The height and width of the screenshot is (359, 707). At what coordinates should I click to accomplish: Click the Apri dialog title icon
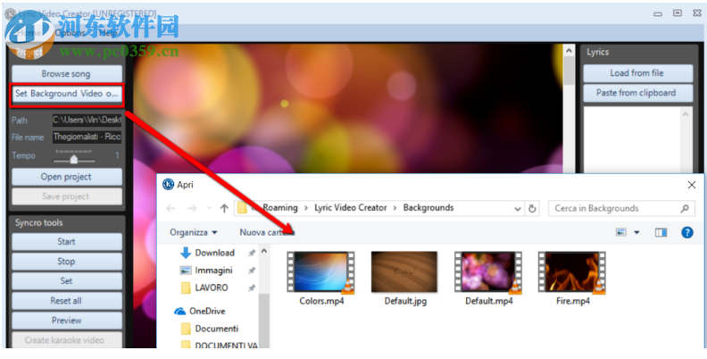(x=168, y=185)
